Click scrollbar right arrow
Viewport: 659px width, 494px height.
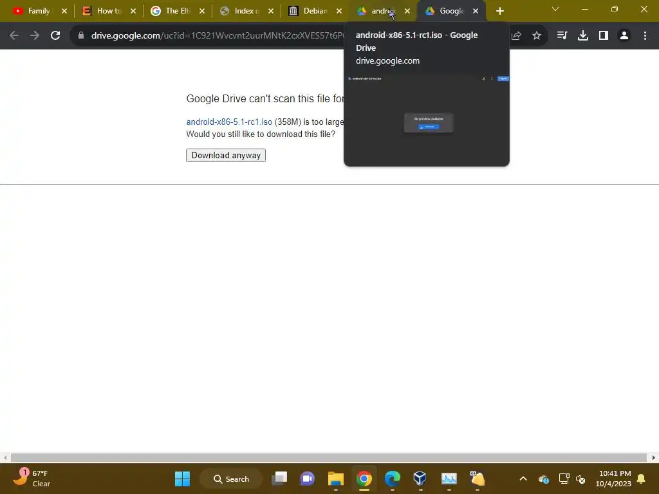tap(654, 457)
